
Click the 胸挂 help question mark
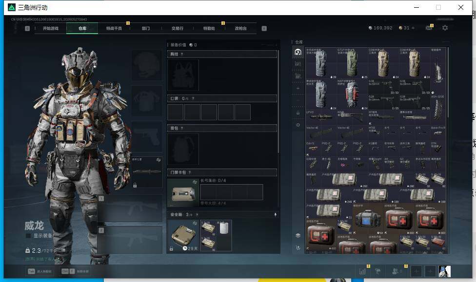point(182,54)
